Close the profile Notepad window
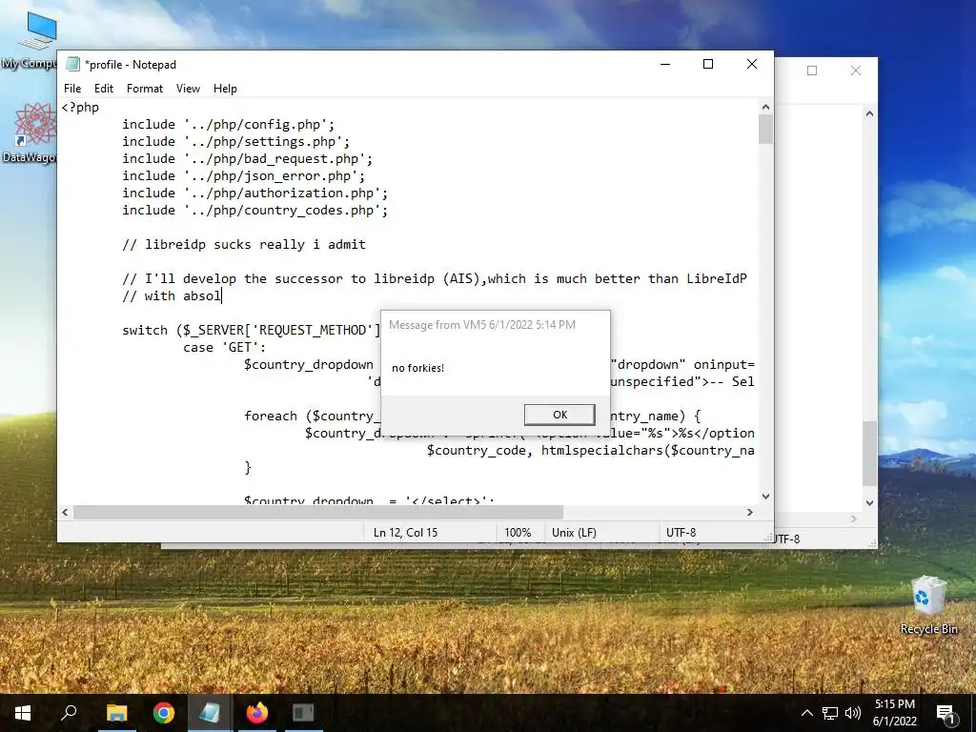This screenshot has width=976, height=732. point(751,64)
